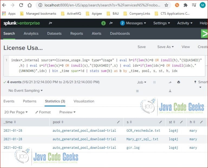Image resolution: width=208 pixels, height=168 pixels.
Task: Print the search results
Action: [x=178, y=82]
